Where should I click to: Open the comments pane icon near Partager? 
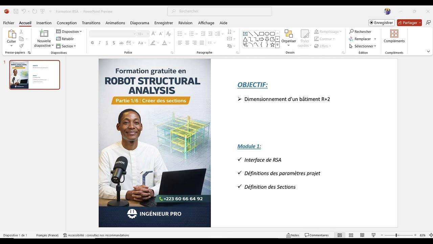(428, 23)
